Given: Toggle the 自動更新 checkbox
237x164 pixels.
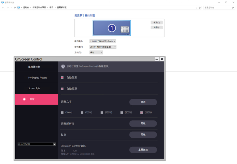Looking at the screenshot, I should [62, 89].
